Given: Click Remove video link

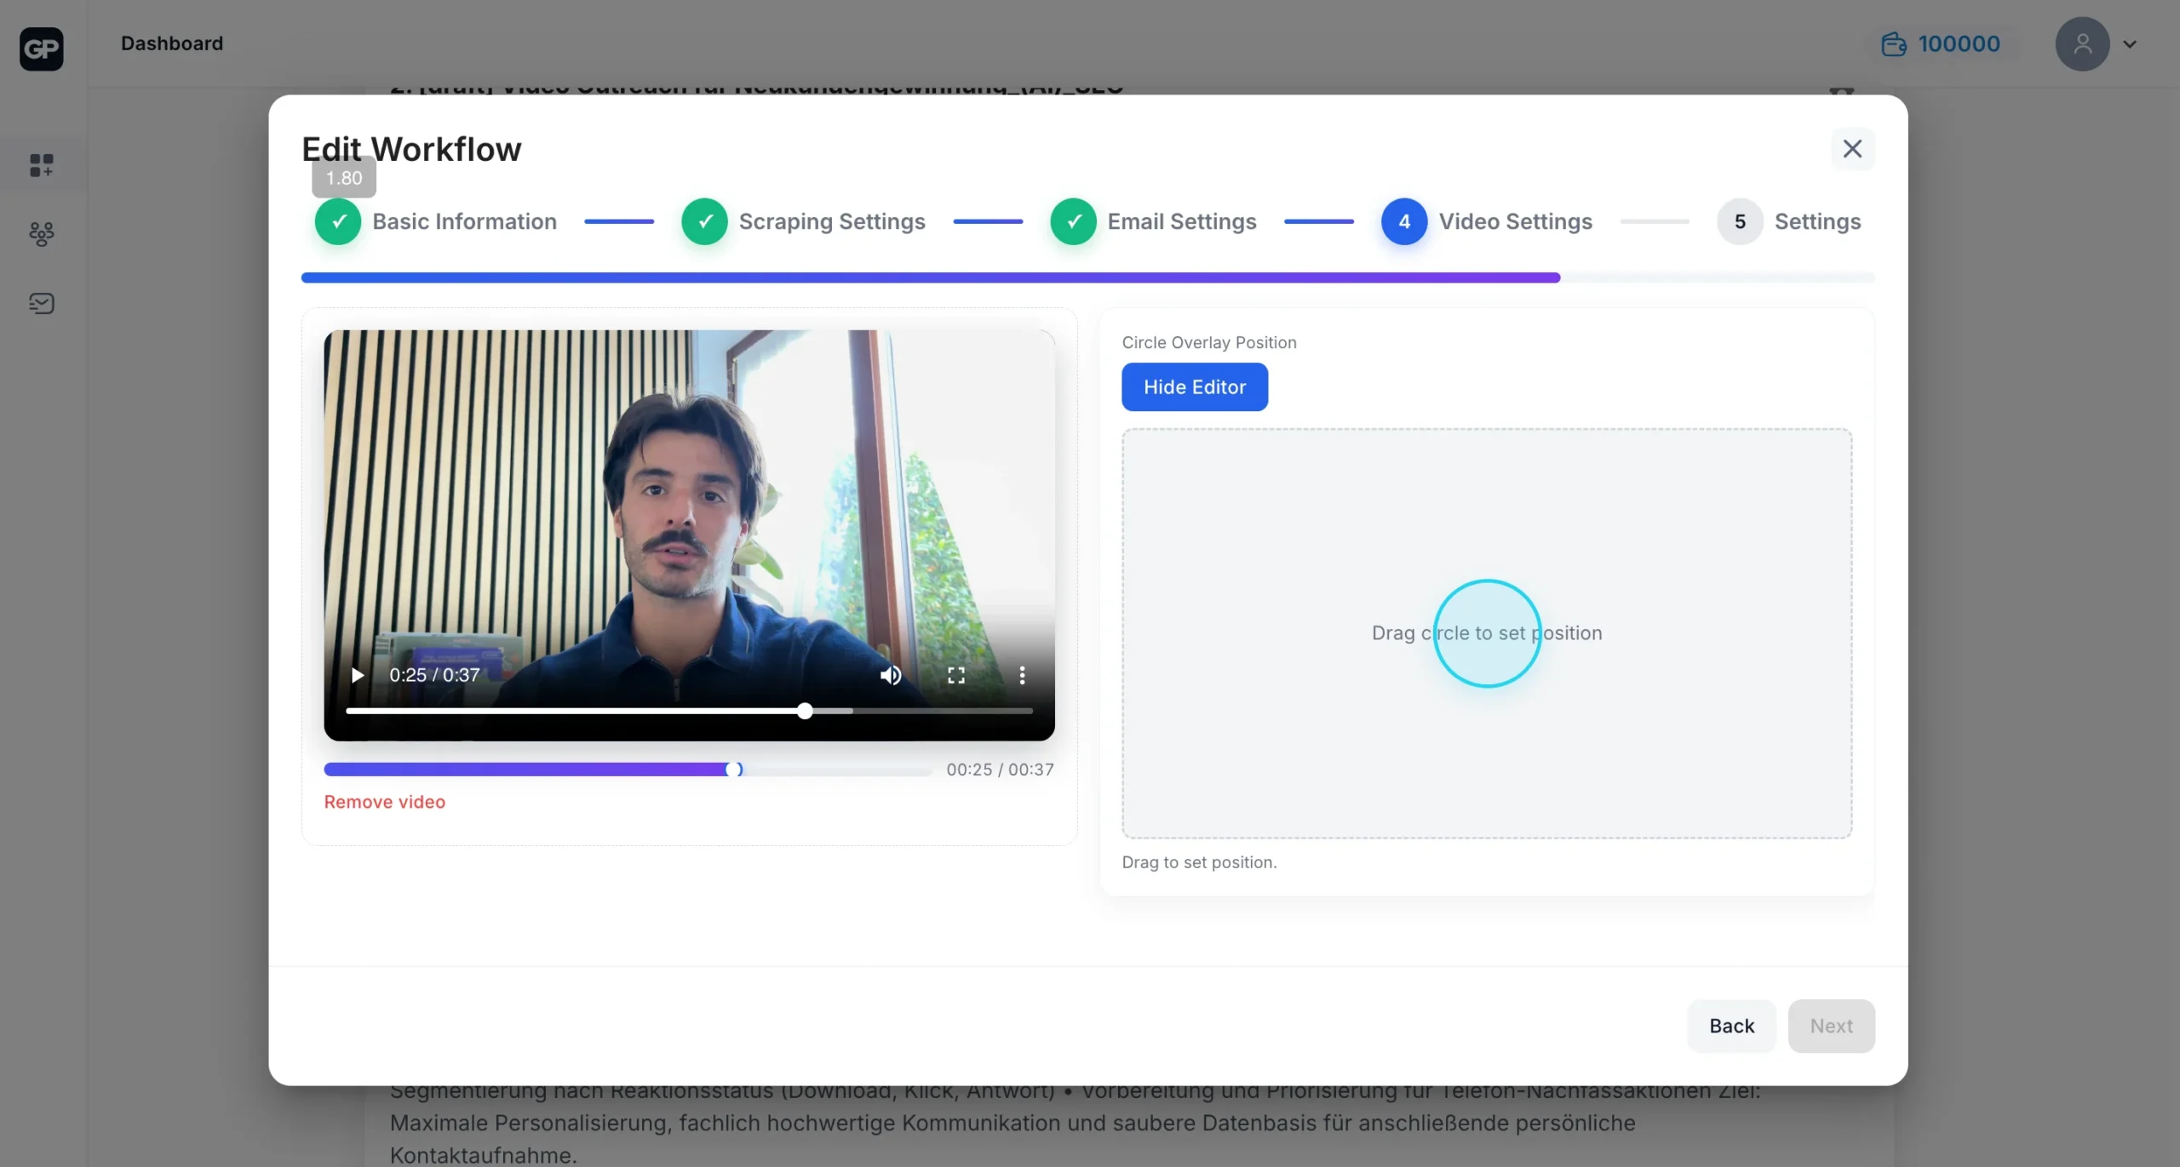Looking at the screenshot, I should pos(384,802).
